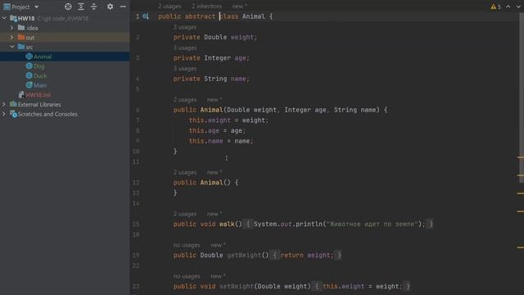Go to previous highlighted problem arrow
Screen dimensions: 524x295
[508, 7]
